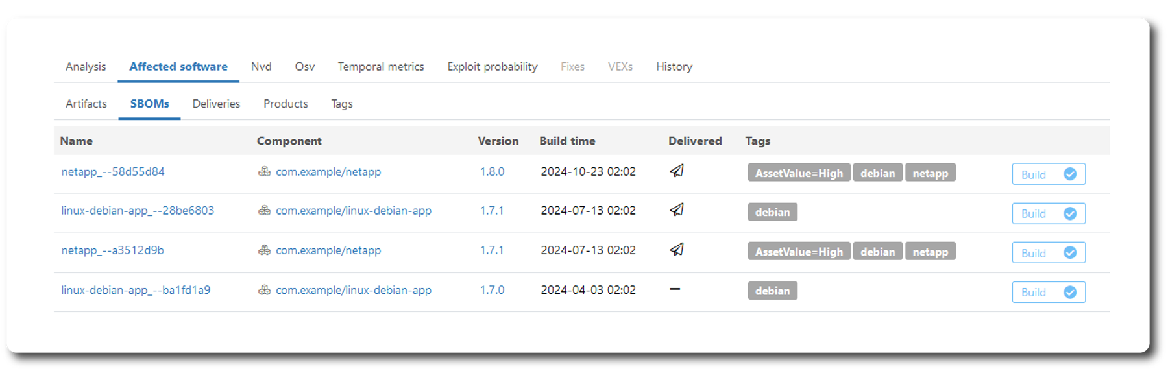
Task: Open the netapp_--58d55d84 SBOM link
Action: point(113,172)
